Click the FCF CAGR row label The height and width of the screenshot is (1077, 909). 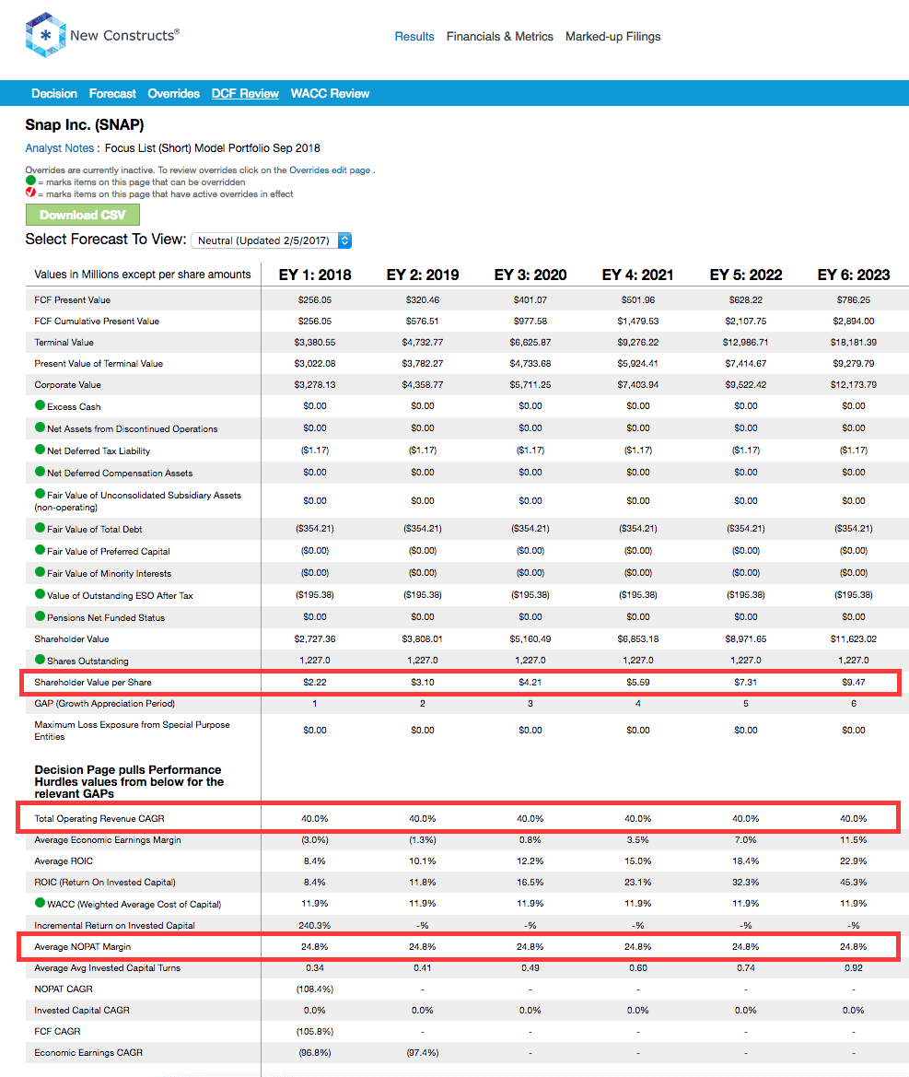[57, 1033]
